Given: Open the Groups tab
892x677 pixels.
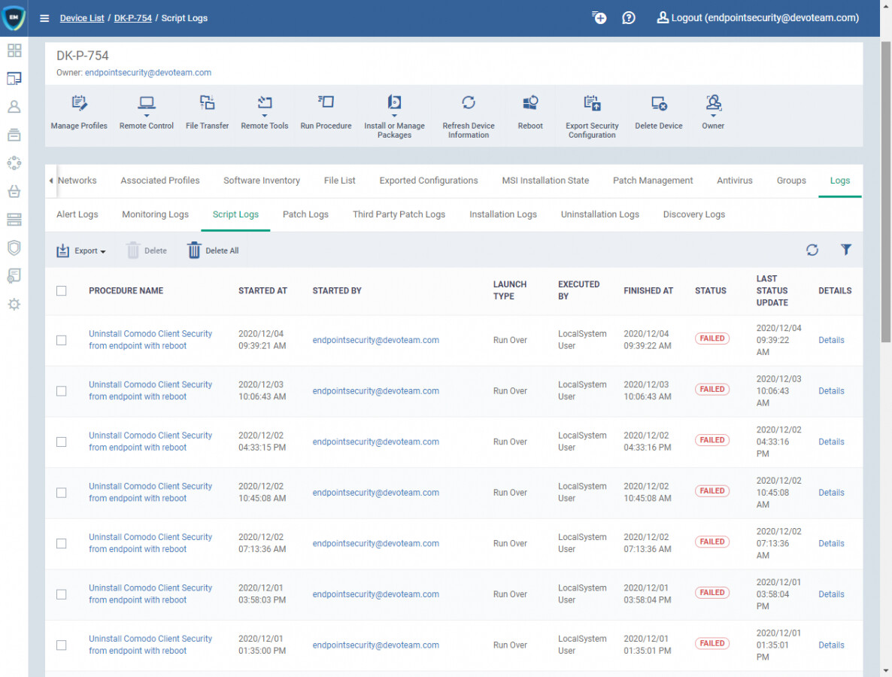Looking at the screenshot, I should (791, 181).
